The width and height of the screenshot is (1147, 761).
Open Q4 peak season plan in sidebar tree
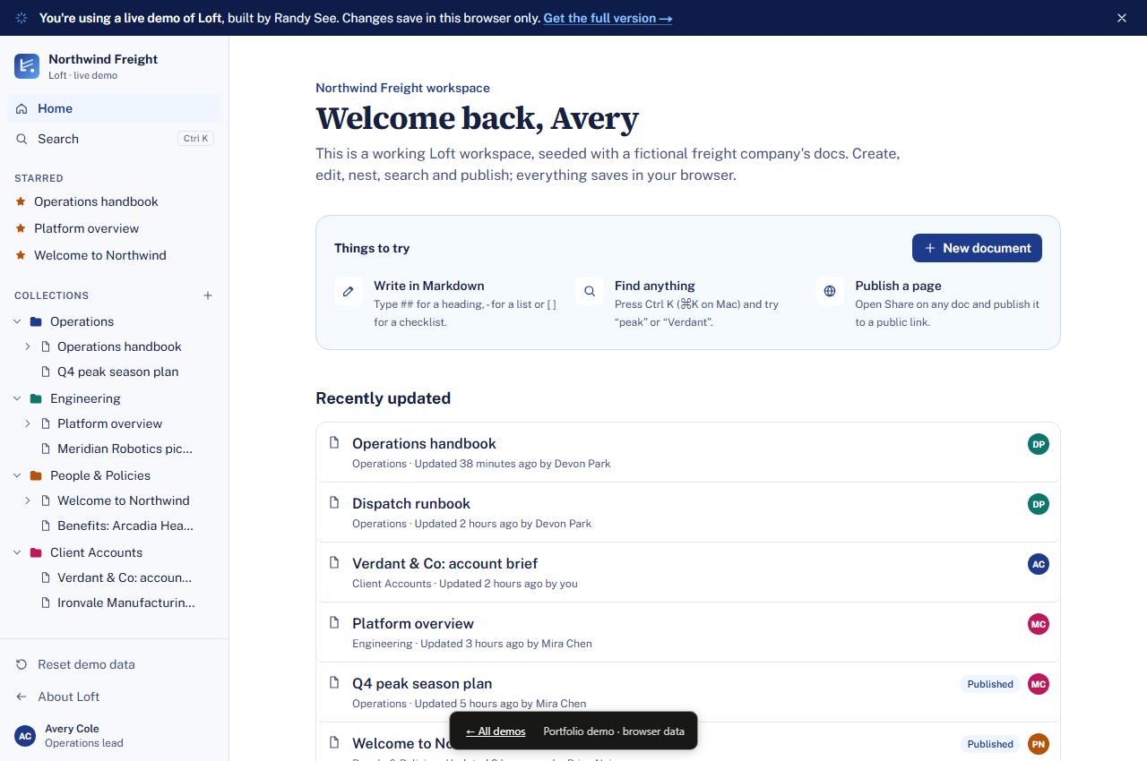[x=117, y=372]
